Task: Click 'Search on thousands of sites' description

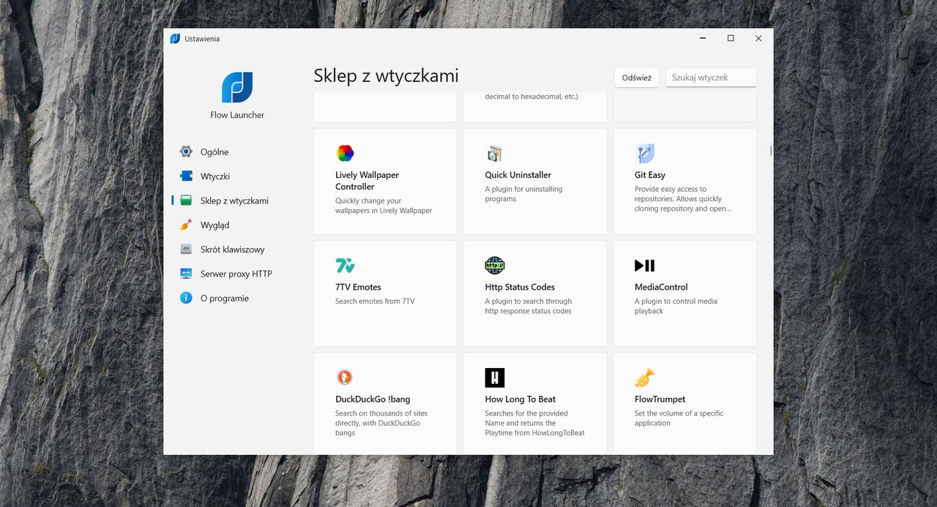Action: click(381, 423)
